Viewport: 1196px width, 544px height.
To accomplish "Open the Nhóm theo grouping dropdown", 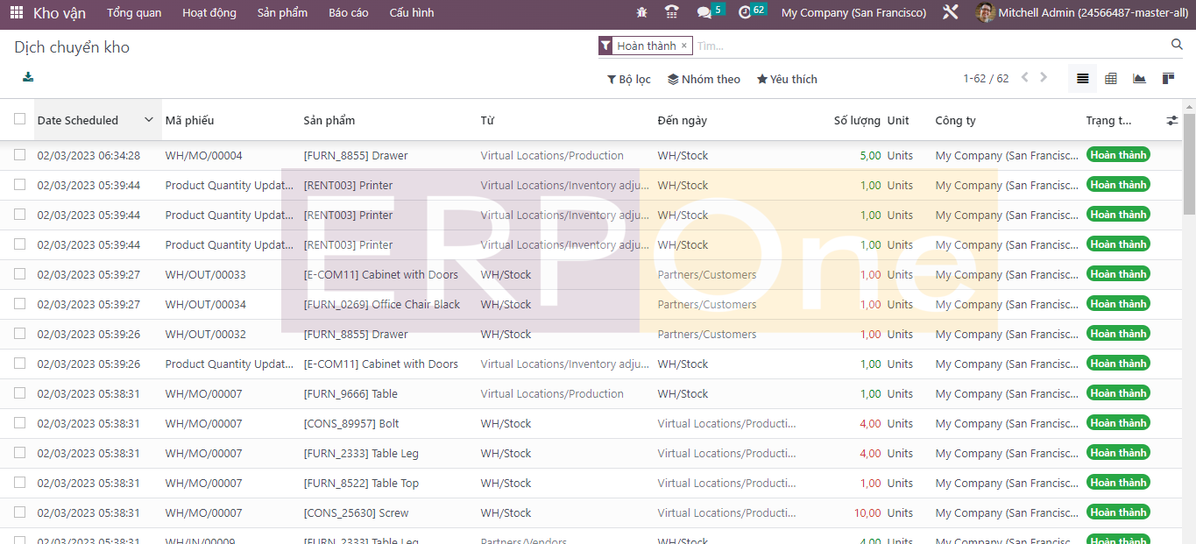I will point(704,80).
